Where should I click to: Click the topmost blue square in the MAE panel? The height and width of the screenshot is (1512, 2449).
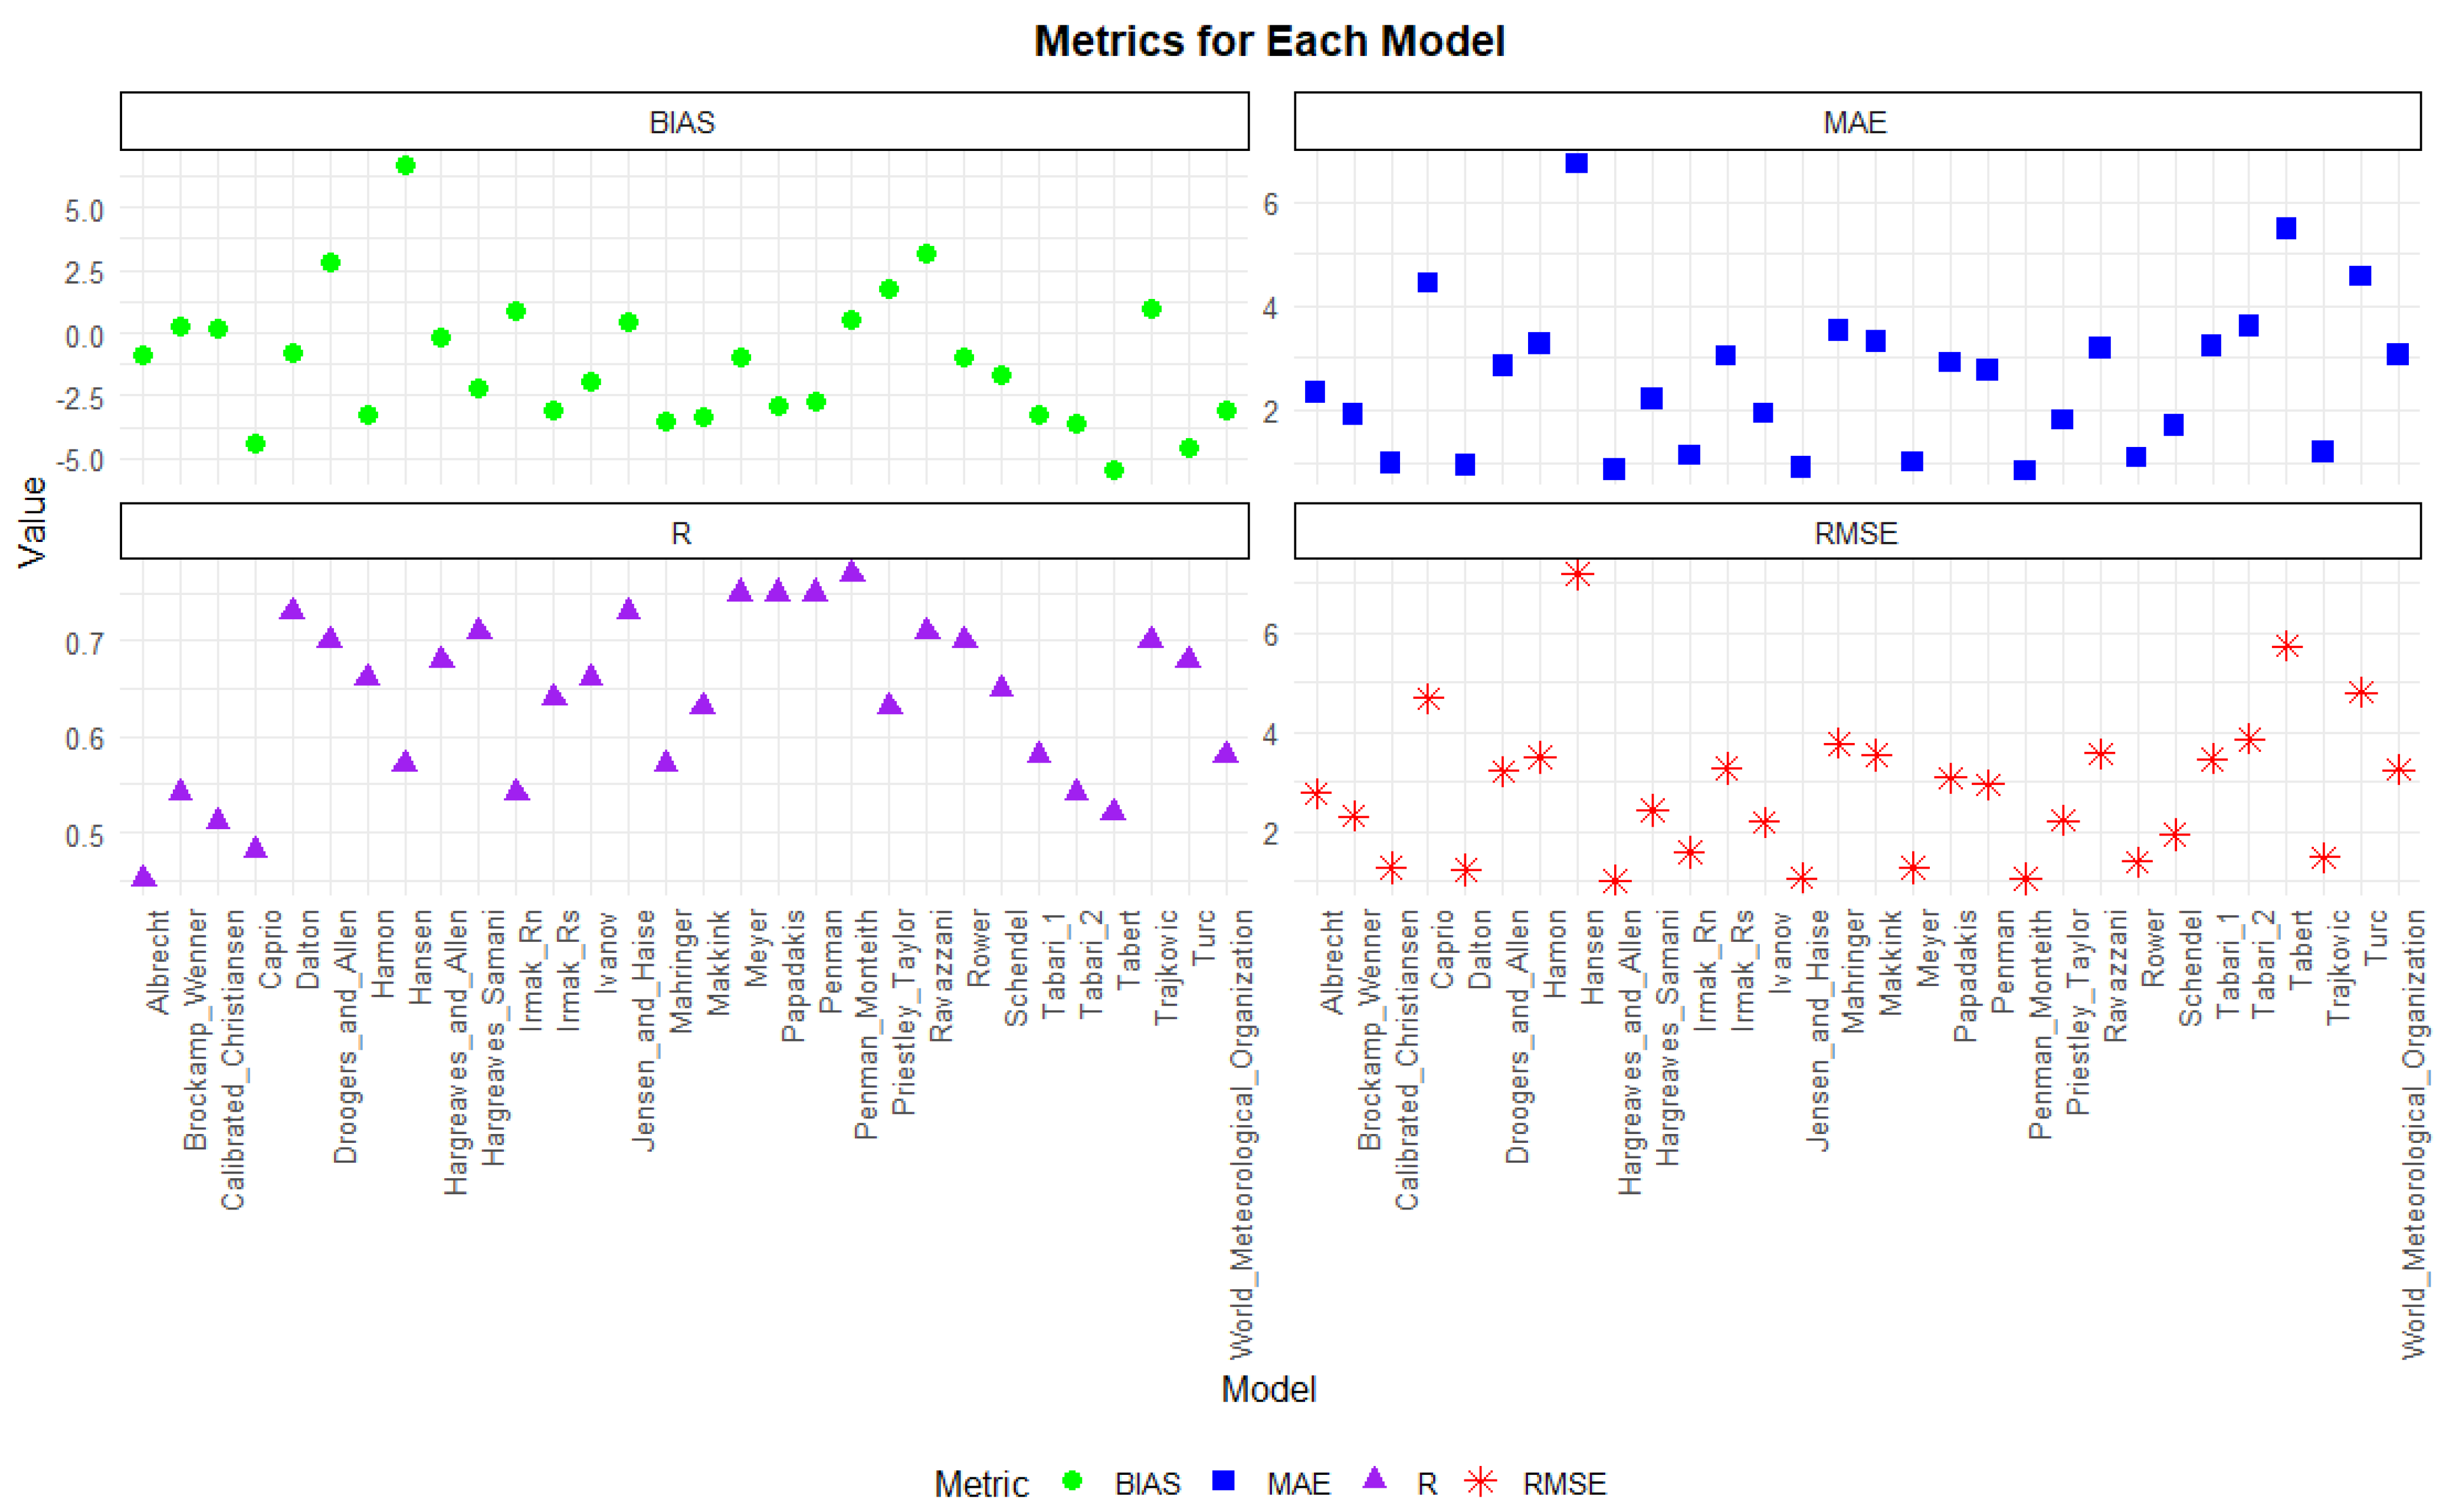click(x=1576, y=163)
